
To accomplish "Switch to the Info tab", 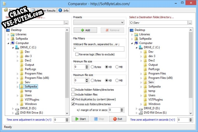I will (64, 10).
